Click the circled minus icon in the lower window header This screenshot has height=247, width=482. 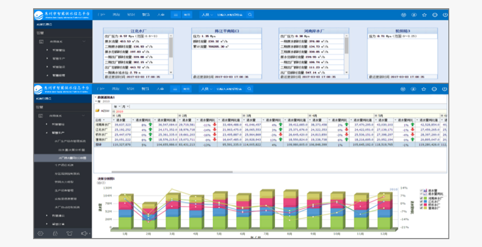[434, 89]
